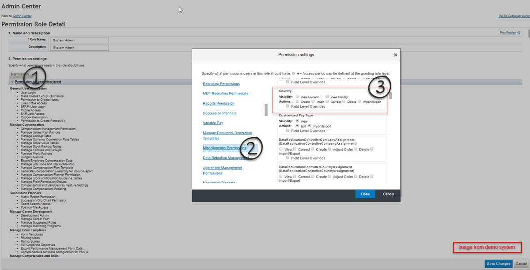This screenshot has height=270, width=530.
Task: Open Go To Customer Community link
Action: click(514, 16)
